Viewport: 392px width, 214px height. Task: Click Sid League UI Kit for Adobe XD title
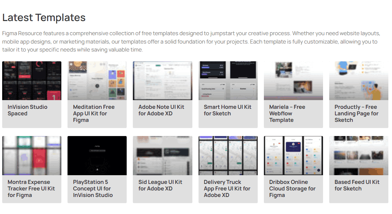point(160,185)
